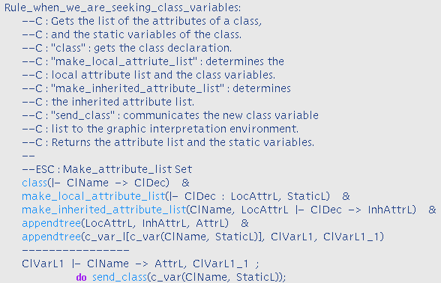This screenshot has width=441, height=283.
Task: Click the dashed inference rule separator line
Action: 76,250
